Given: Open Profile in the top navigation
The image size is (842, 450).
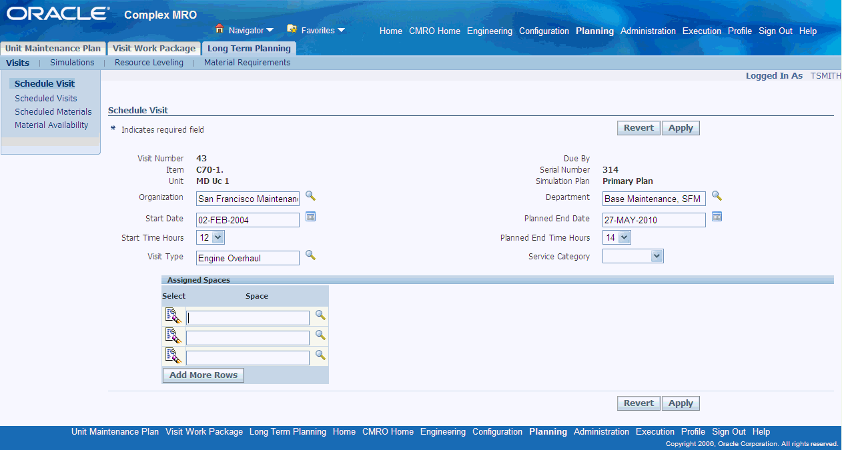Looking at the screenshot, I should click(740, 31).
